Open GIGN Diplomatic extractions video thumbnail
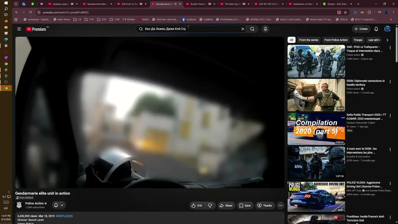Screen dimensions: 398x224 (x=316, y=95)
